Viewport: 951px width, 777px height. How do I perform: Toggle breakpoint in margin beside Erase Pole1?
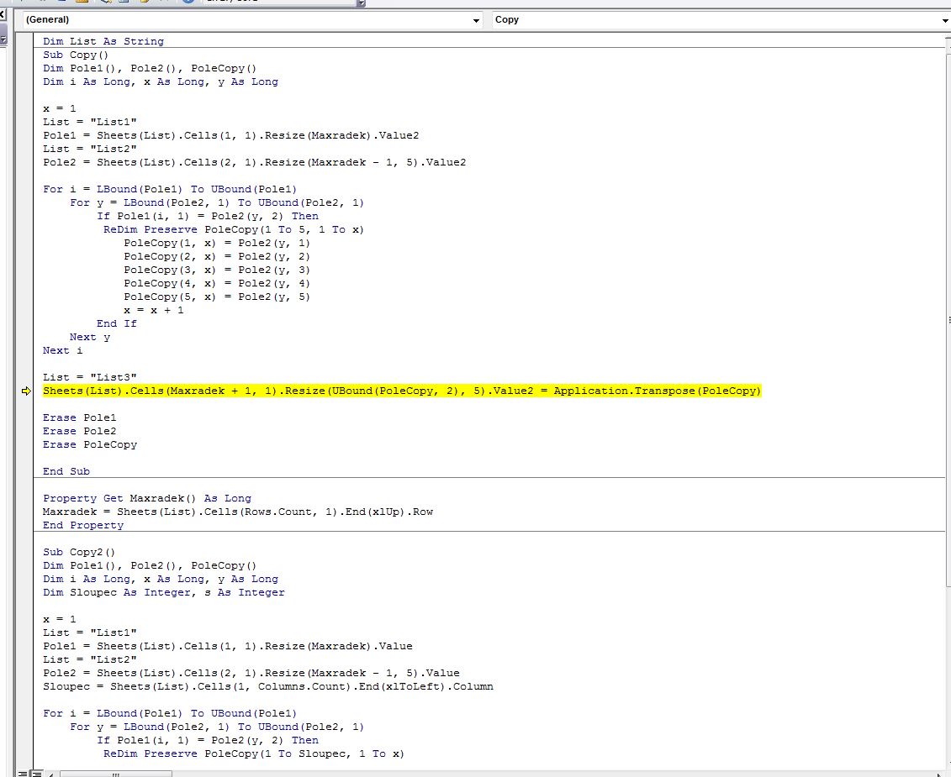pos(25,417)
